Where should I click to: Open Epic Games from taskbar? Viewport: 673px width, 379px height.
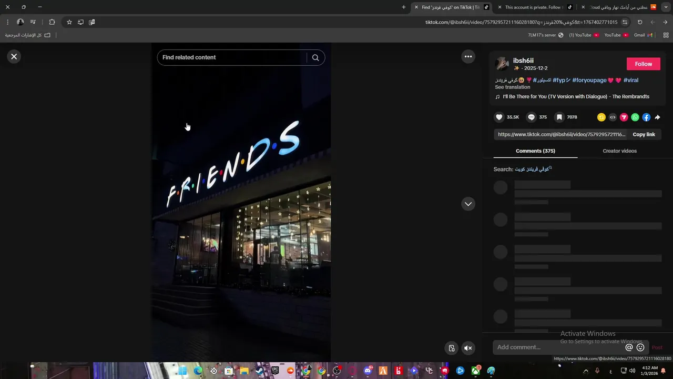[275, 371]
